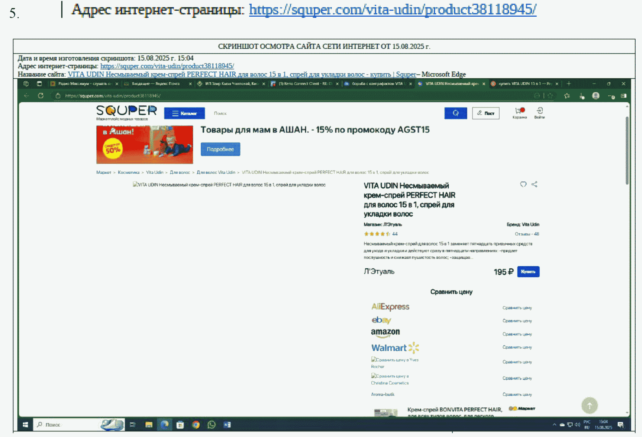Click the blue search magnifier button

455,113
